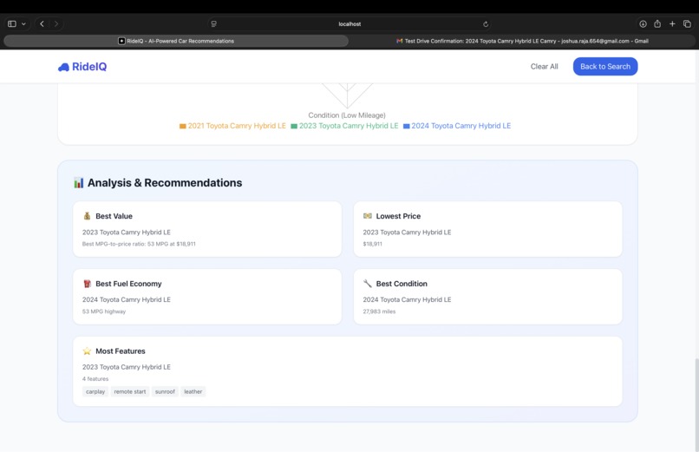This screenshot has width=699, height=452.
Task: Click the car name in Most Features card
Action: [126, 367]
